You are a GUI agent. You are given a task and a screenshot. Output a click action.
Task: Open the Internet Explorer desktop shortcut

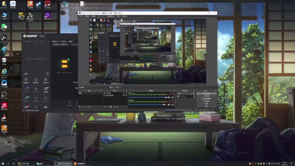[x=4, y=73]
